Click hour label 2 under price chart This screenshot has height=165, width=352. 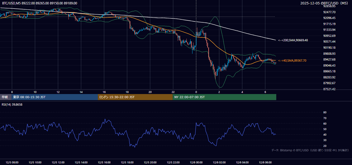coord(219,92)
